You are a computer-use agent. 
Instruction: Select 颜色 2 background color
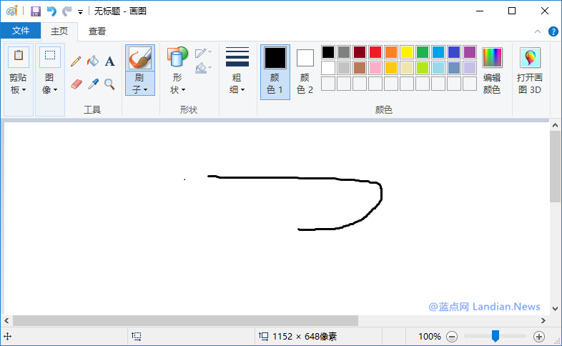click(x=305, y=72)
